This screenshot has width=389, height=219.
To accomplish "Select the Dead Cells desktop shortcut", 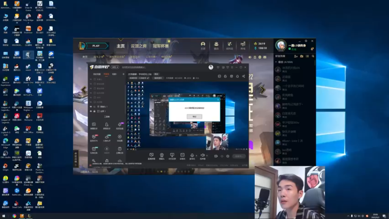I will click(17, 204).
